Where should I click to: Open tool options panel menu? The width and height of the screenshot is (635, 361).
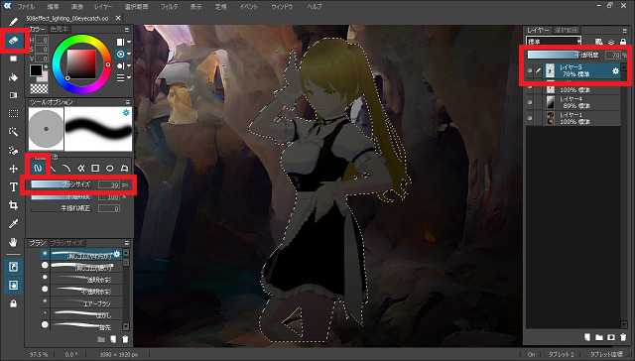(x=128, y=102)
